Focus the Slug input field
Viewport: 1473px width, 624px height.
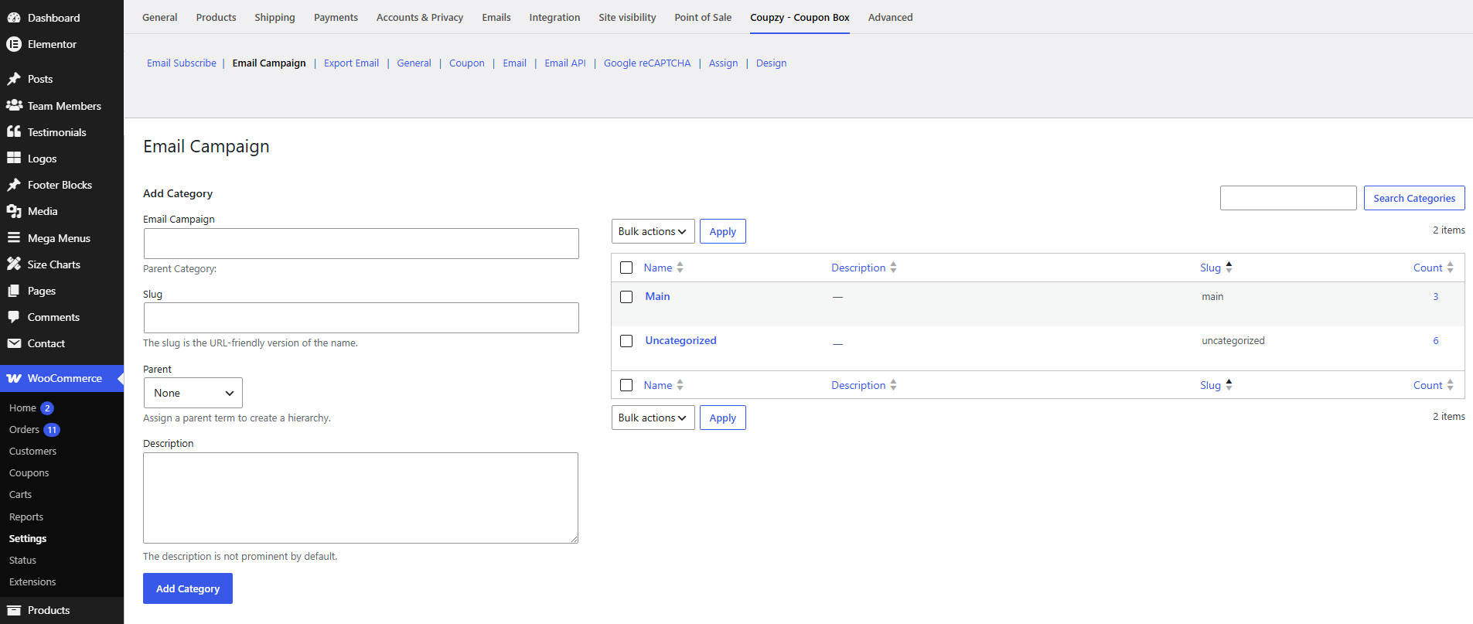pos(361,318)
